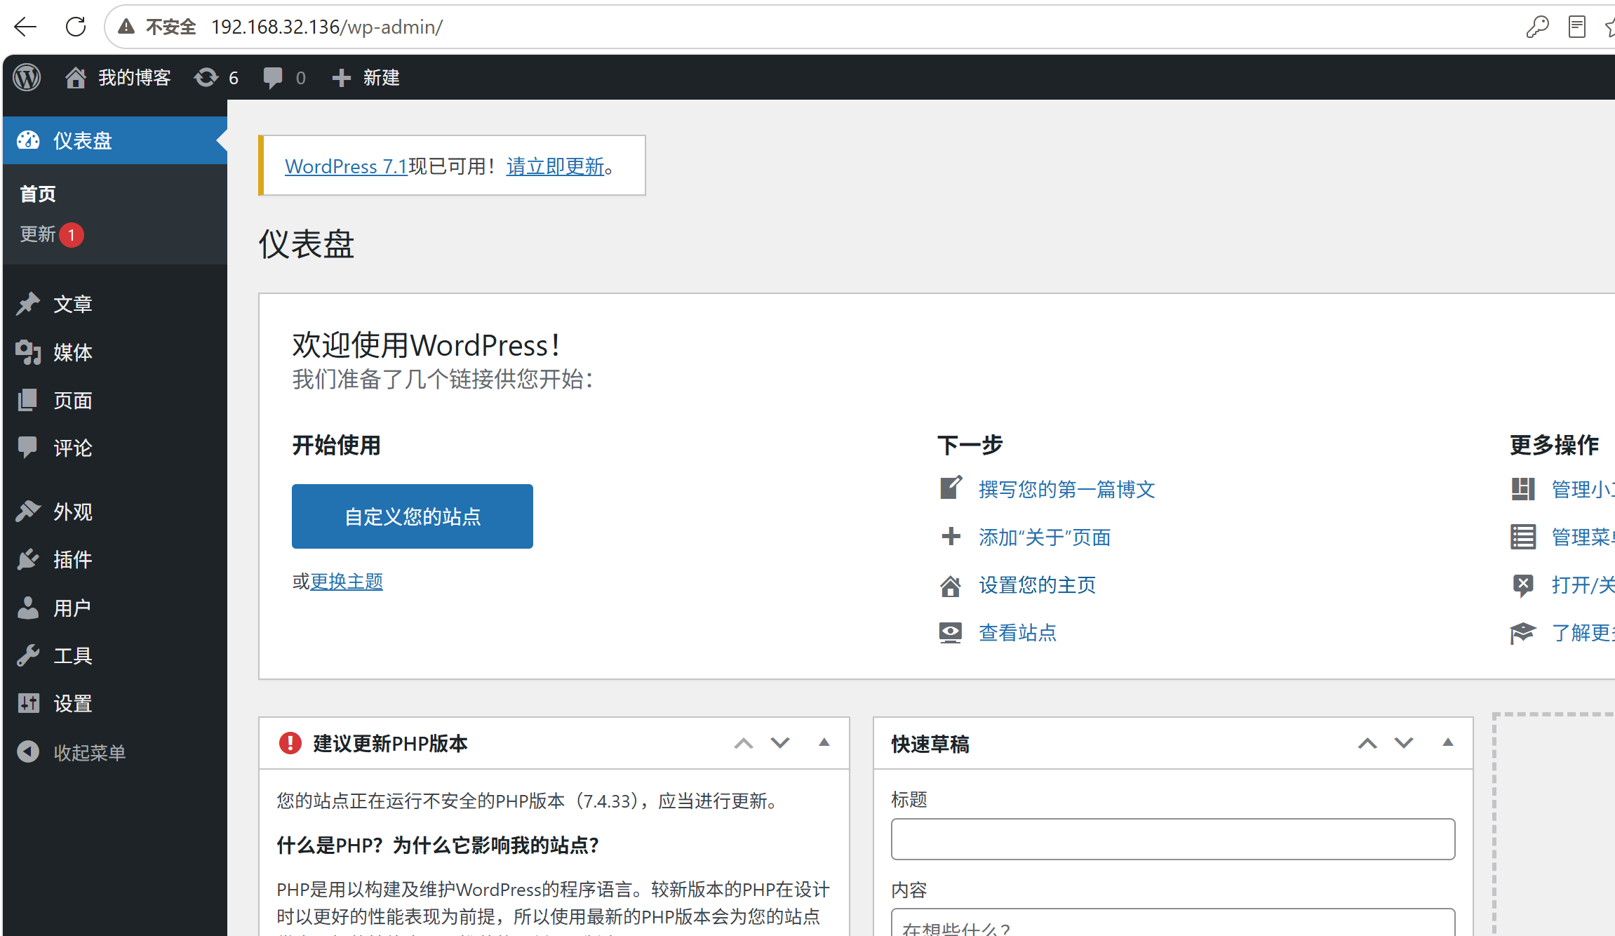Click the 自定义您的站点 button

coord(413,516)
